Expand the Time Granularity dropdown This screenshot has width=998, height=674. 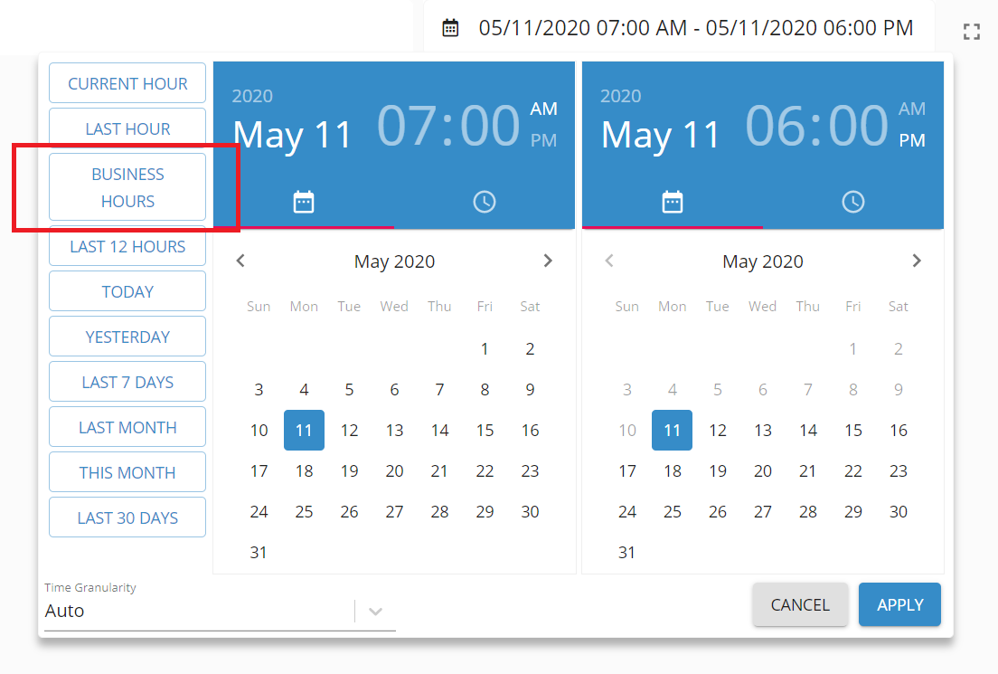(x=376, y=612)
